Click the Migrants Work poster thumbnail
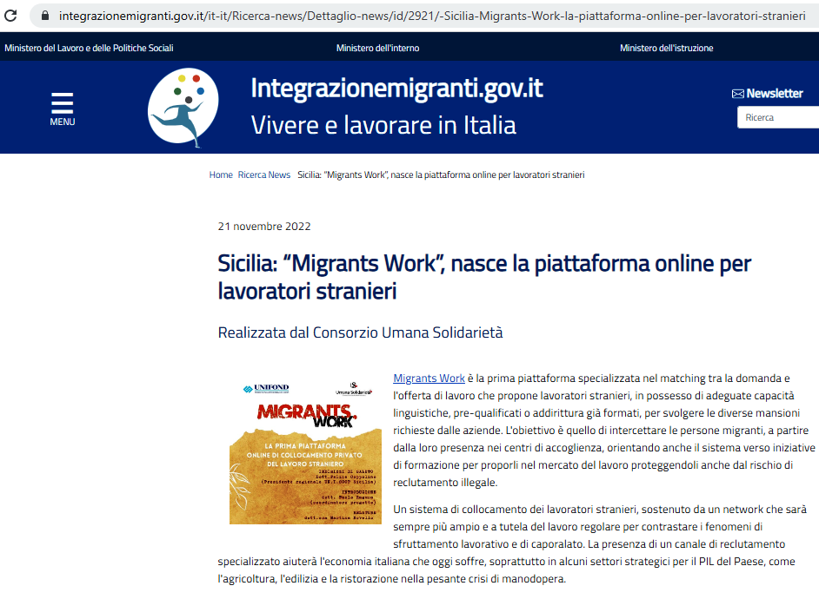 (305, 451)
